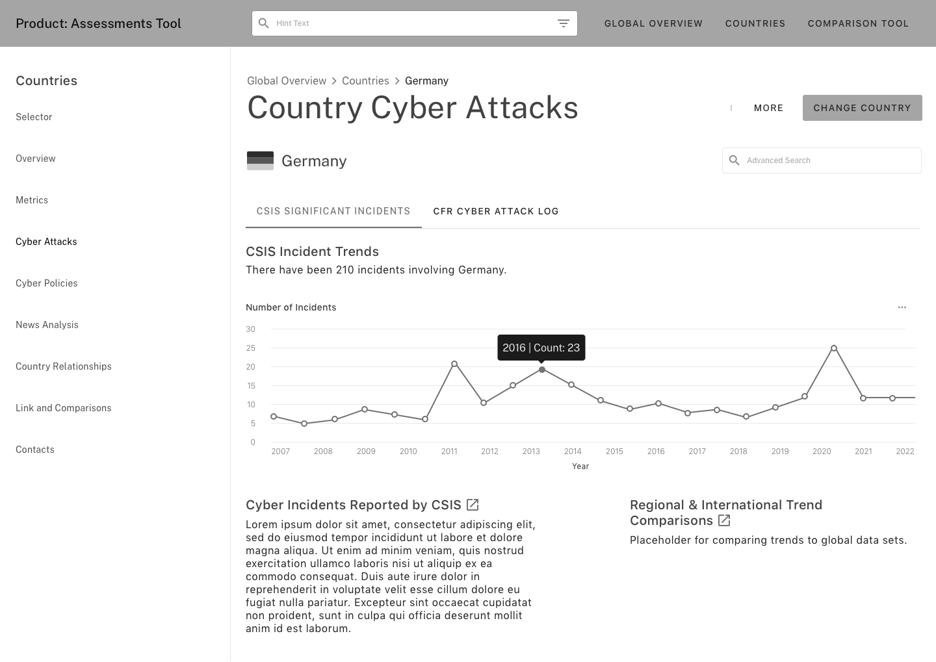936x662 pixels.
Task: Click breadcrumb chevron before Germany
Action: tap(397, 81)
